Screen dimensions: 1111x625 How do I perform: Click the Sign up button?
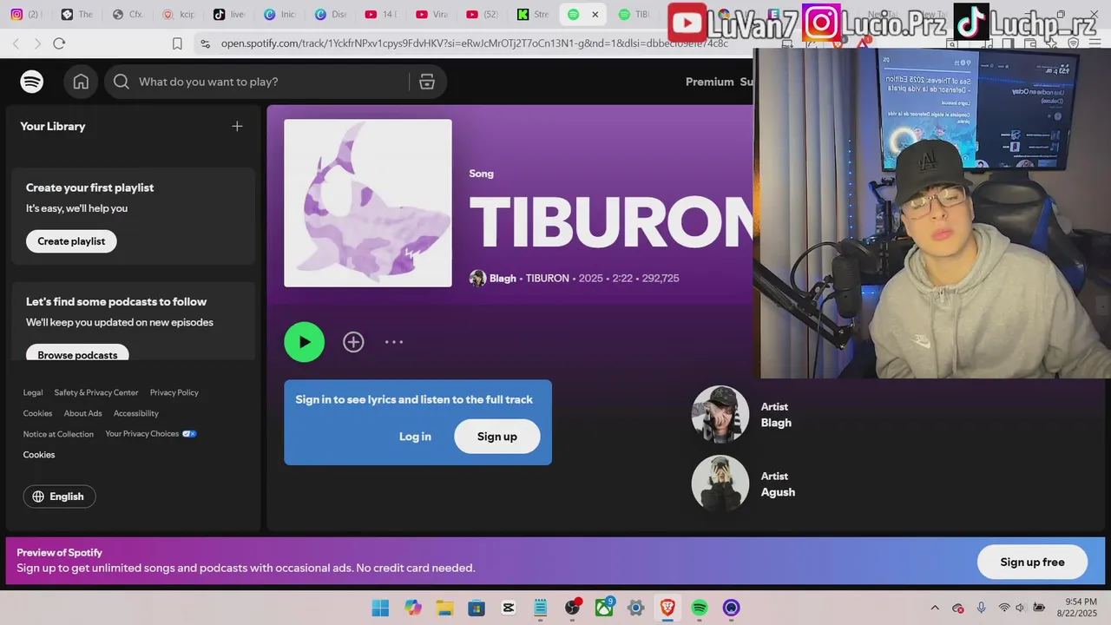click(x=497, y=437)
